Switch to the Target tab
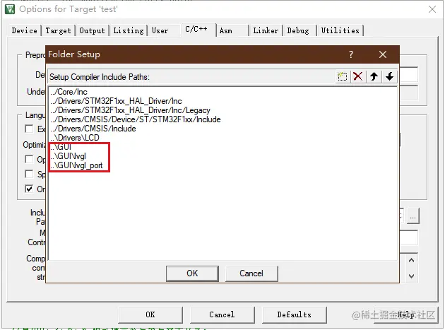 point(58,30)
